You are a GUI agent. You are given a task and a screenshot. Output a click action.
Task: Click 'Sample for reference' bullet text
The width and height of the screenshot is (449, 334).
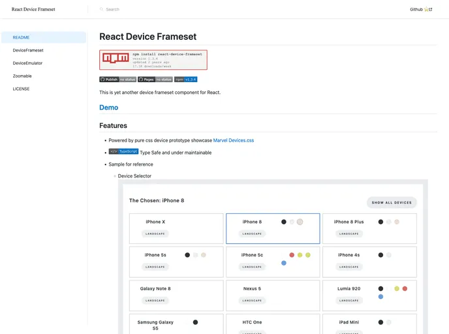131,164
